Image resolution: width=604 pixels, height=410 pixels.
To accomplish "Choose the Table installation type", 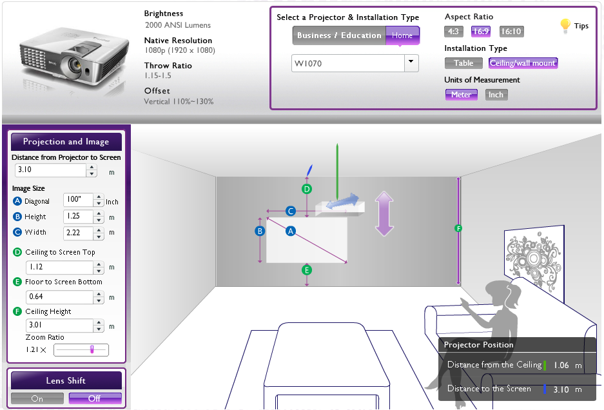I will 463,63.
